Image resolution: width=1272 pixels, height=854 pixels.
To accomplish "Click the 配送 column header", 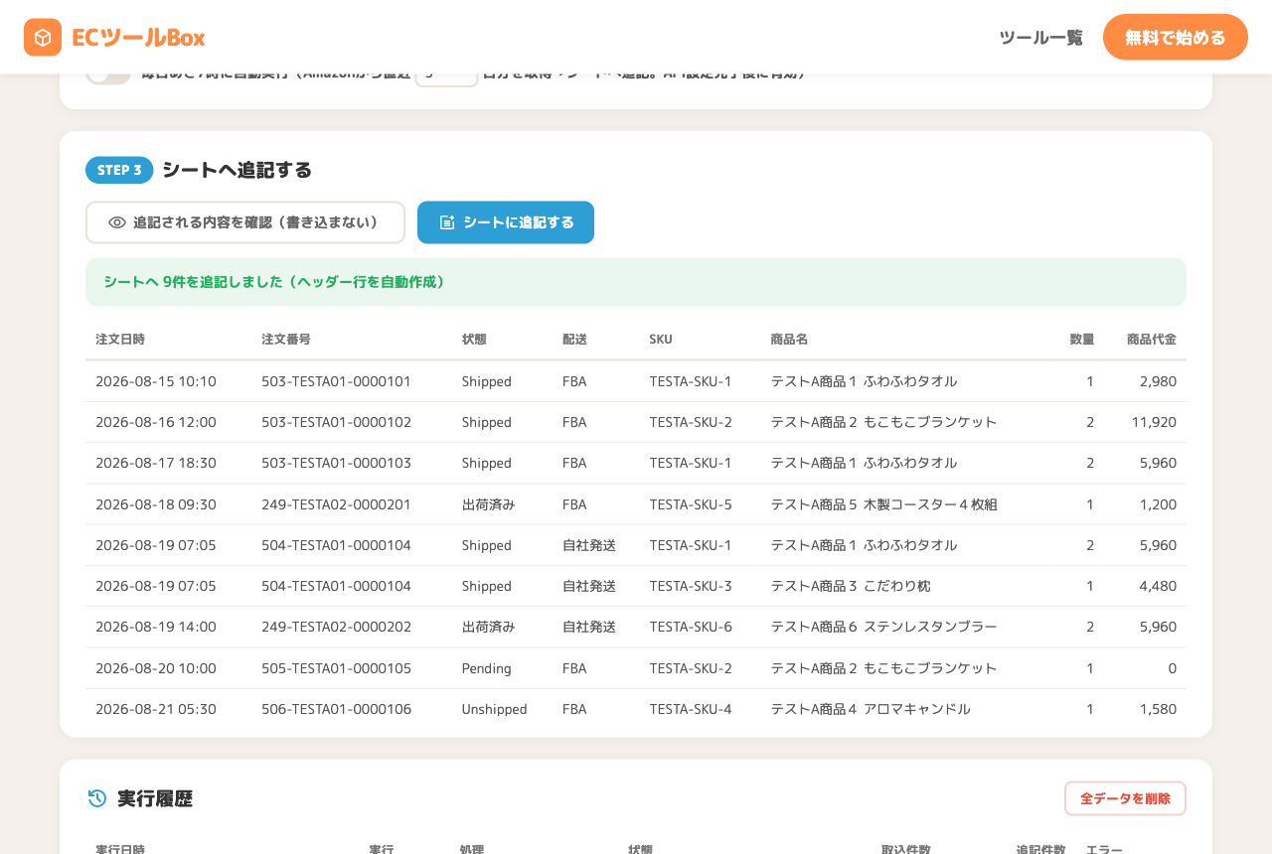I will (574, 340).
